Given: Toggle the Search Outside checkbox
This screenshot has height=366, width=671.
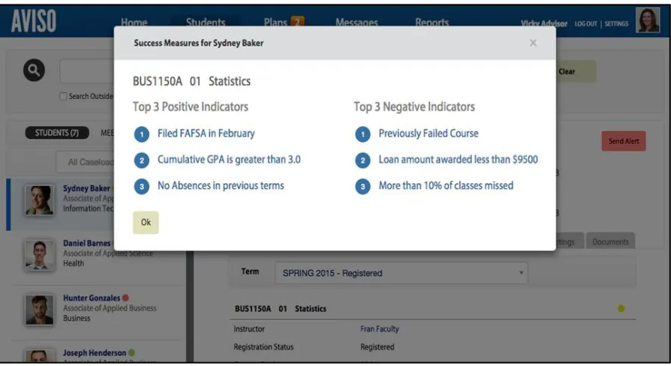Looking at the screenshot, I should pos(63,96).
